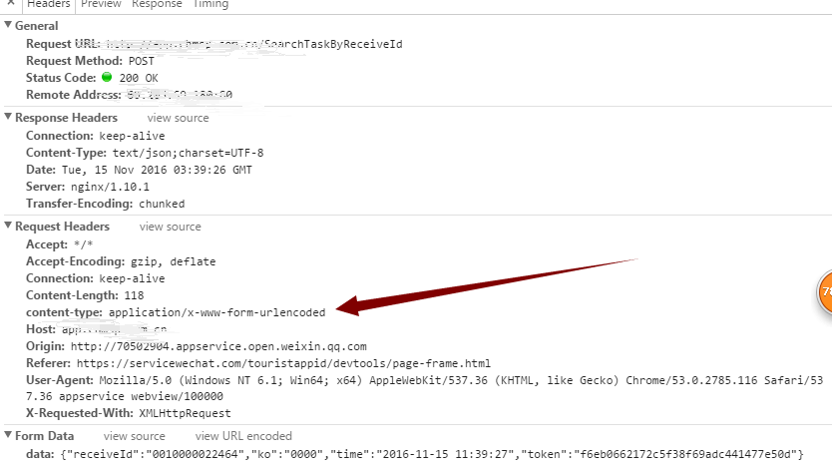This screenshot has height=468, width=832.
Task: Close the request details panel
Action: pos(9,4)
